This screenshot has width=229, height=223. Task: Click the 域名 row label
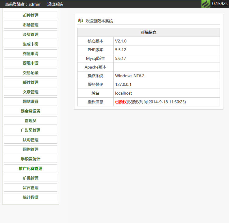(x=95, y=93)
